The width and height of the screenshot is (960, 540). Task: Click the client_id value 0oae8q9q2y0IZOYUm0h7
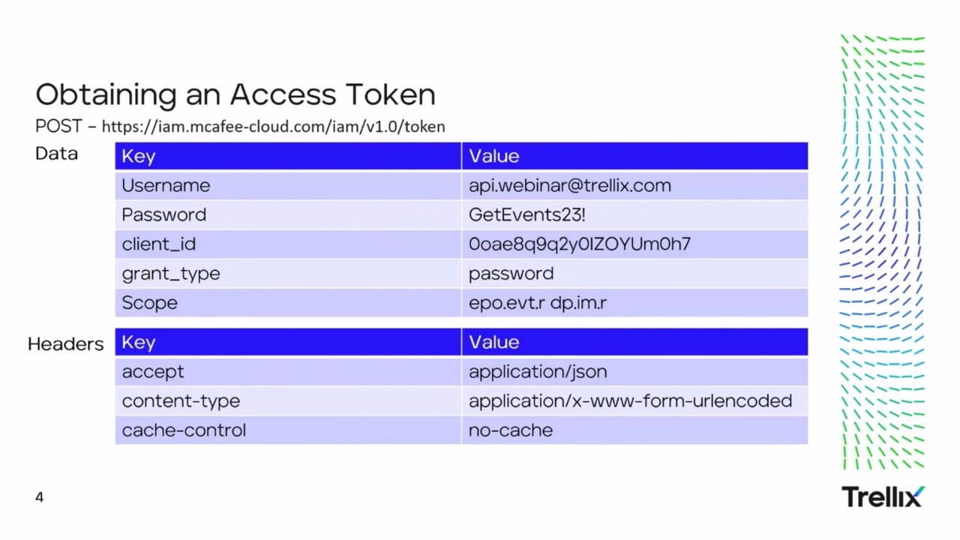point(579,244)
